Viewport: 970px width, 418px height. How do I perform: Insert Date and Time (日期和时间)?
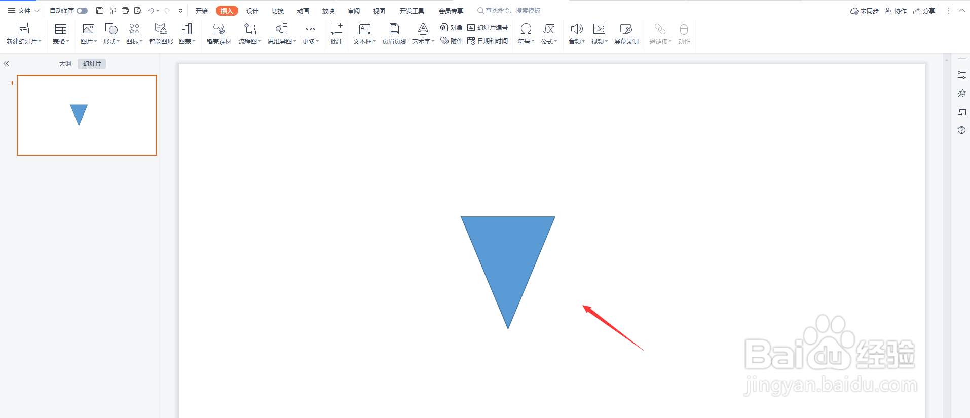pyautogui.click(x=488, y=41)
